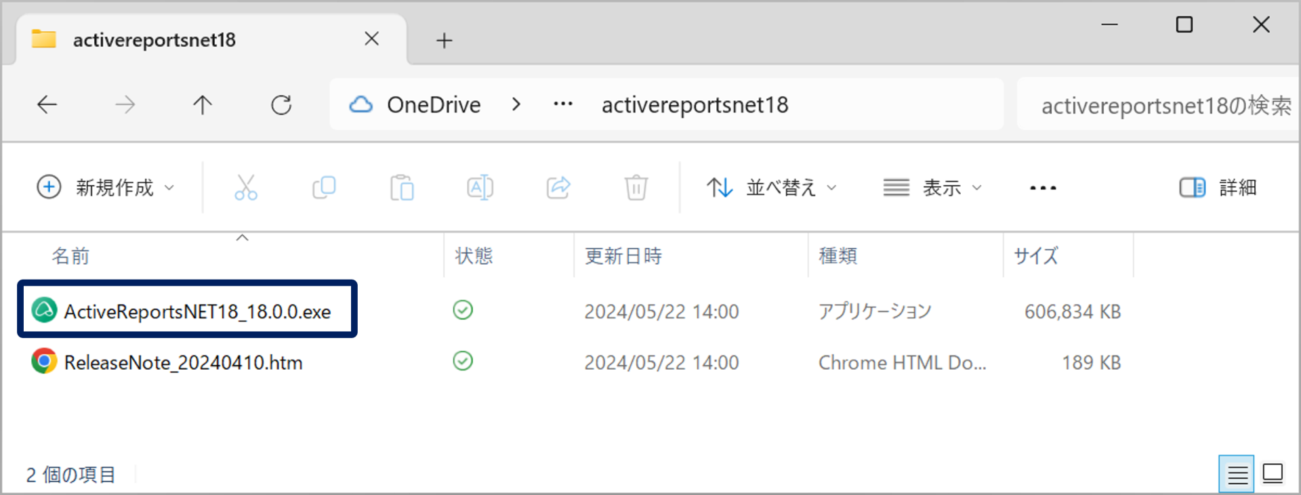This screenshot has height=495, width=1301.
Task: Click the Rename icon in toolbar
Action: pos(480,188)
